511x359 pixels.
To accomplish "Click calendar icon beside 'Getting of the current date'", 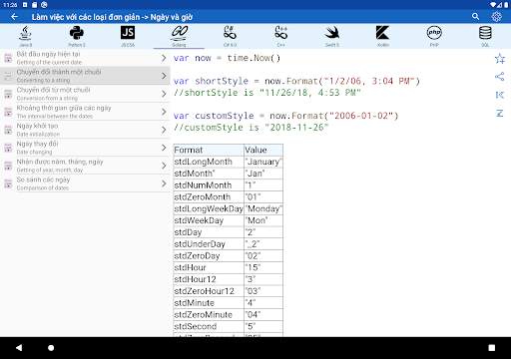I will pyautogui.click(x=8, y=58).
